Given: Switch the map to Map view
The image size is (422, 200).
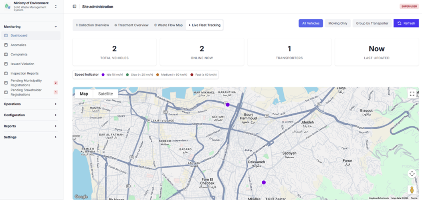Looking at the screenshot, I should [84, 94].
